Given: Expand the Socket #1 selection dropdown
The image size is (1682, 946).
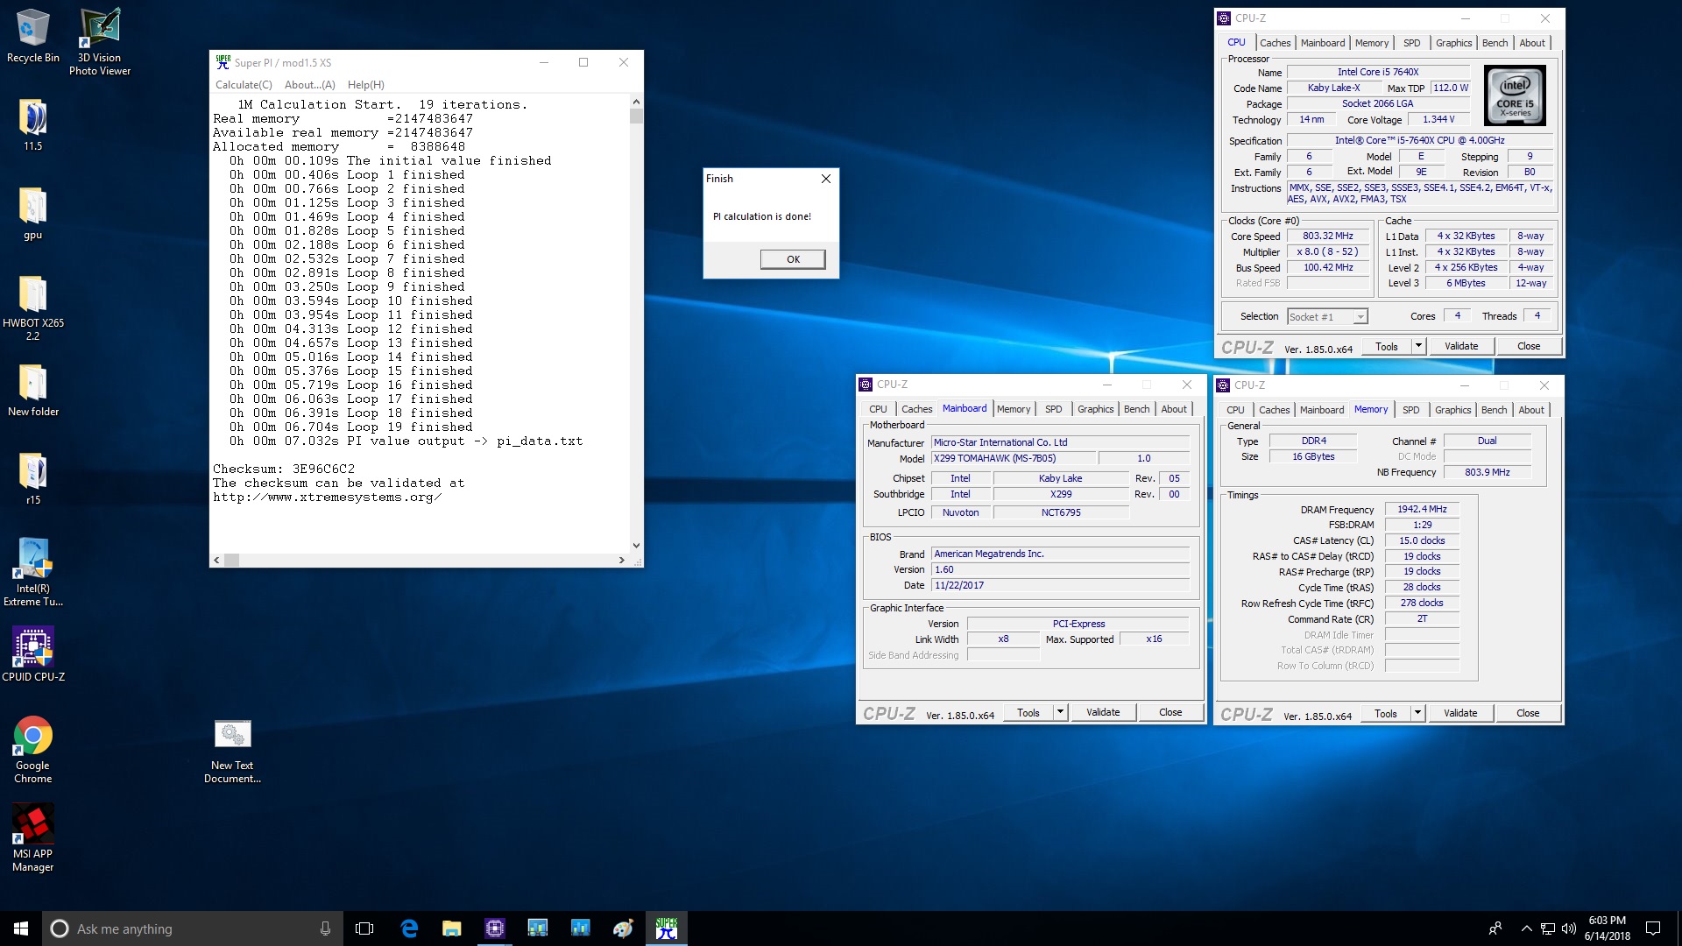Looking at the screenshot, I should [1360, 317].
